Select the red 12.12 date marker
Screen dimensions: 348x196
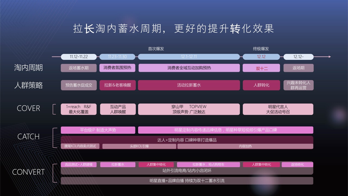coord(261,57)
